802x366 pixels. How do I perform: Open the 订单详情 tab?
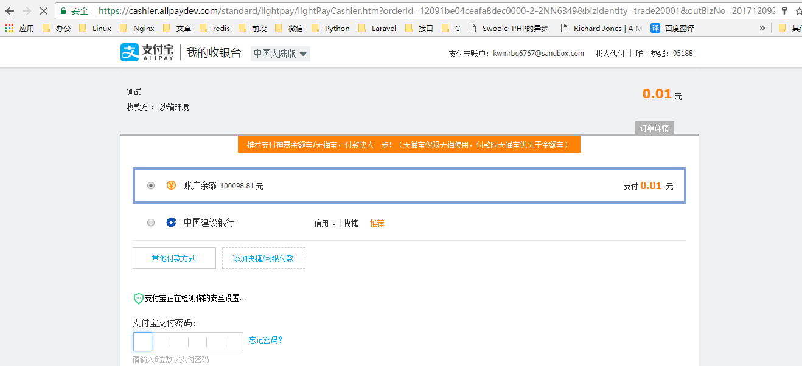tap(654, 128)
